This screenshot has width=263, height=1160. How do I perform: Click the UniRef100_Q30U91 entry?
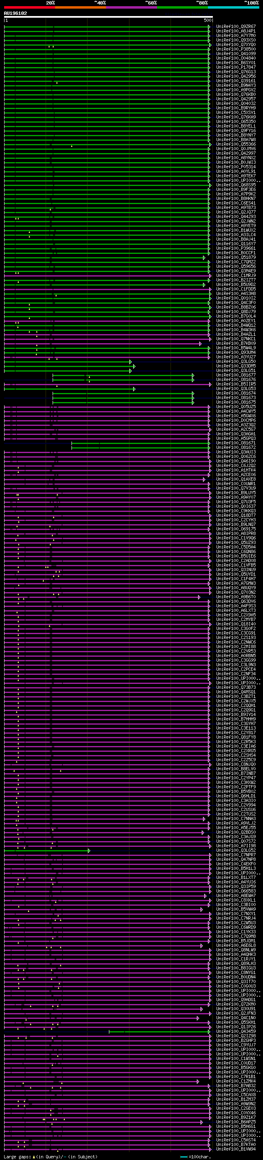point(236,1009)
